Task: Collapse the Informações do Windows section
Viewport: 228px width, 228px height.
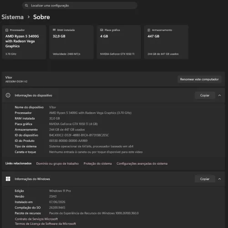Action: point(219,179)
